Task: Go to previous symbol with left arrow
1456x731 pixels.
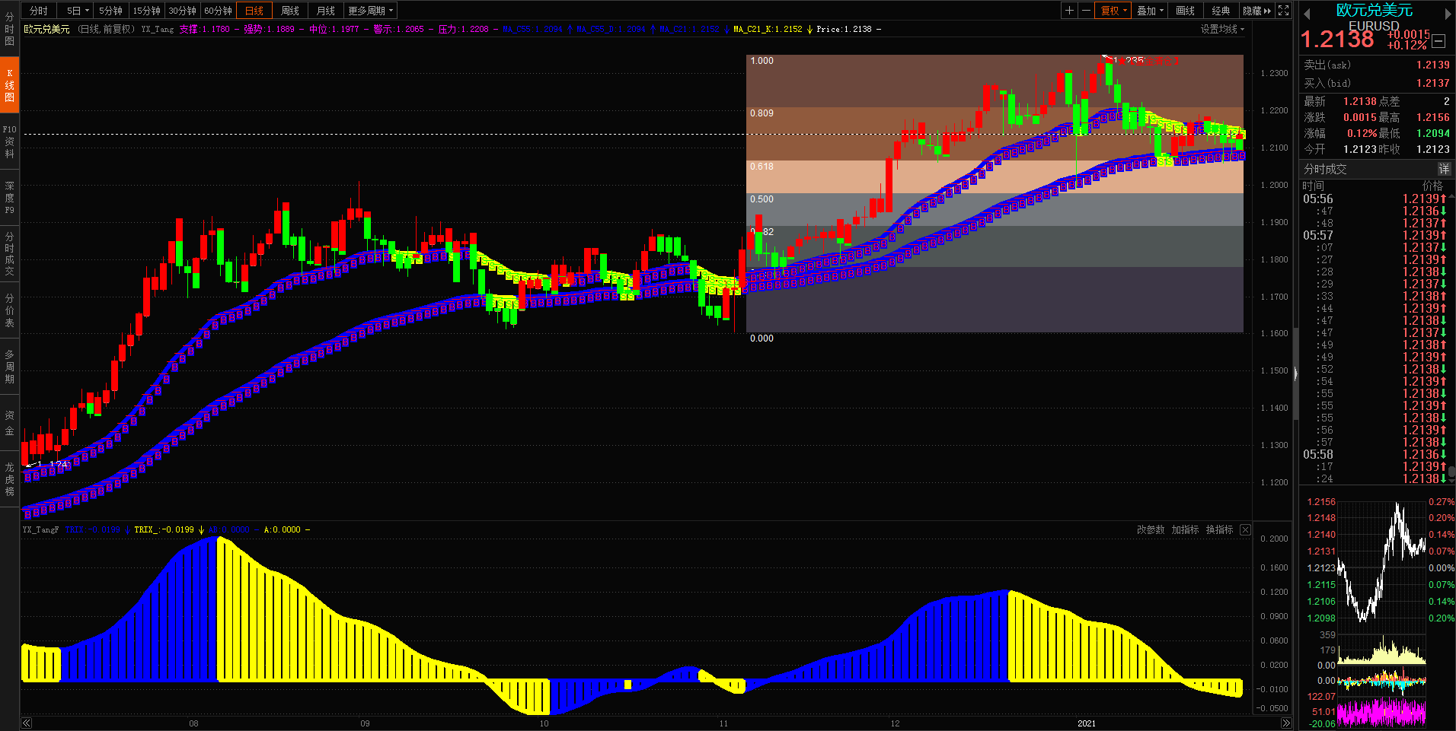Action: point(1307,14)
